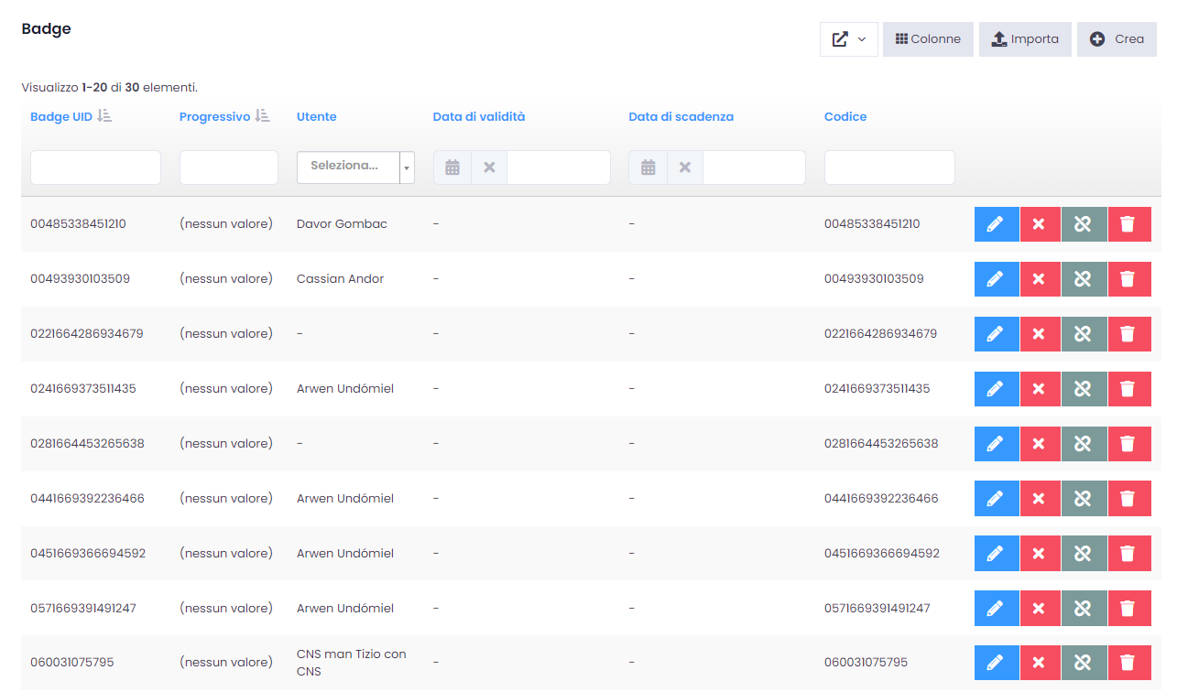
Task: Click the red X icon for Cassian Andor
Action: (1039, 279)
